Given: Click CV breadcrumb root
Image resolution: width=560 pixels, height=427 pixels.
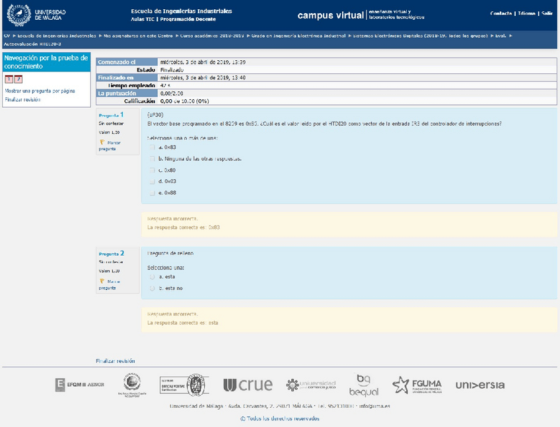Looking at the screenshot, I should coord(7,36).
